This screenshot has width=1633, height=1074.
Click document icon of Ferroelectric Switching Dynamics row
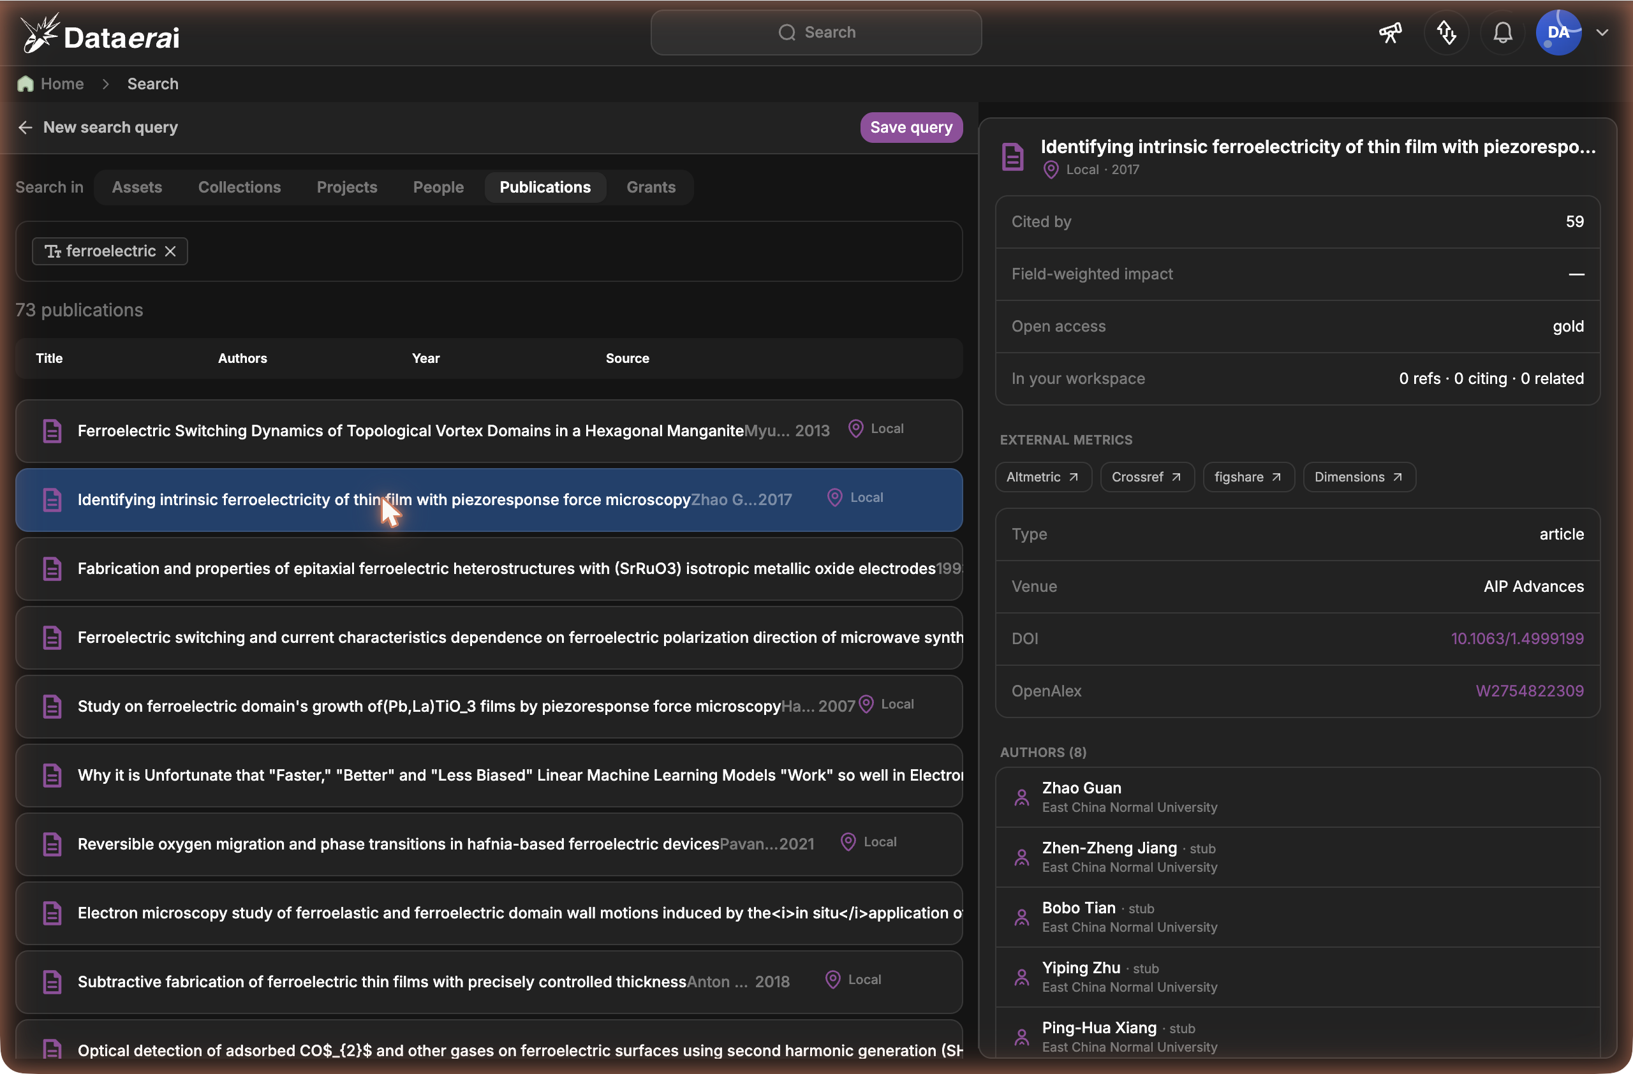(x=52, y=430)
